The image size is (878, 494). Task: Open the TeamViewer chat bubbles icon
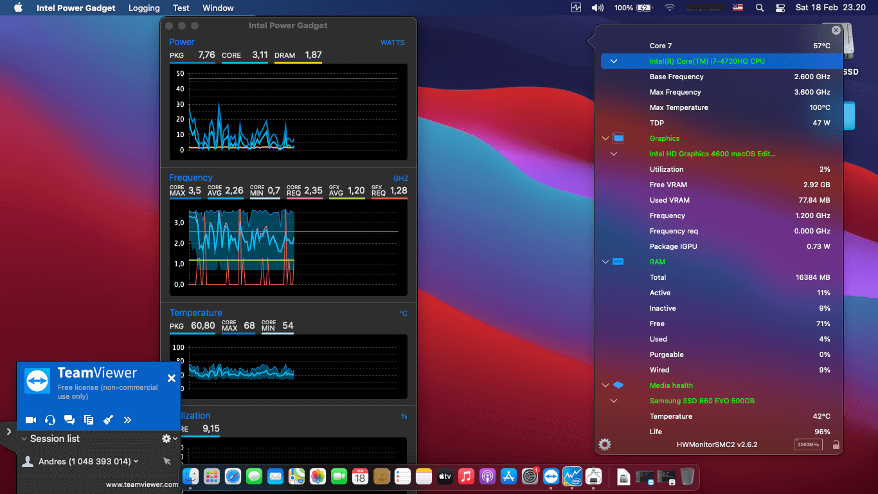[69, 420]
